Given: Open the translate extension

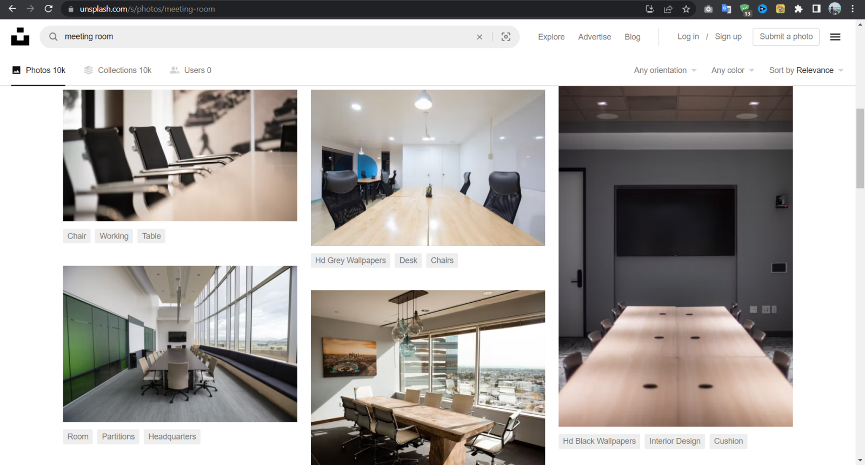Looking at the screenshot, I should [x=727, y=9].
